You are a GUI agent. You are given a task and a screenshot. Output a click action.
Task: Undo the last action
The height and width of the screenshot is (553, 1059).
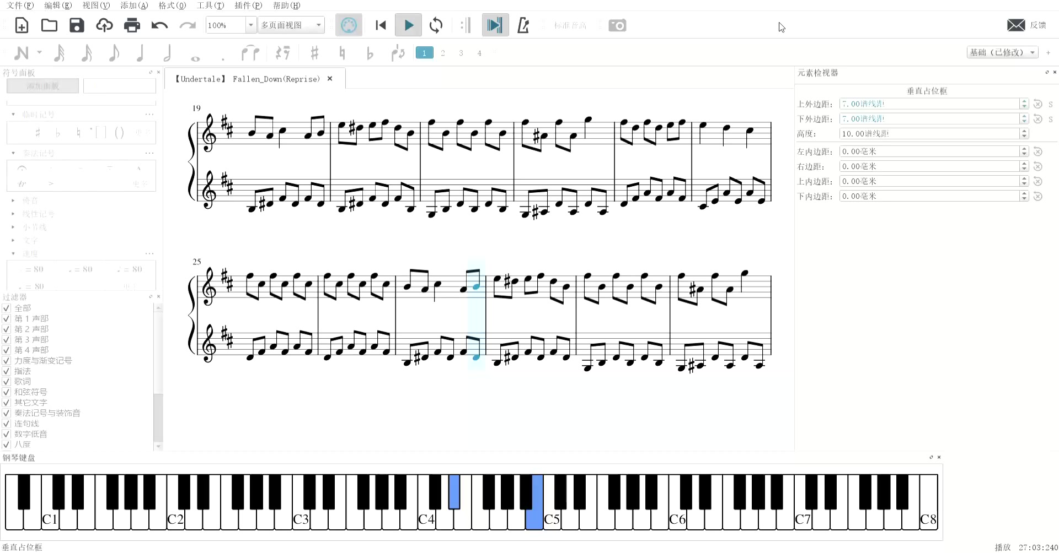(x=159, y=25)
